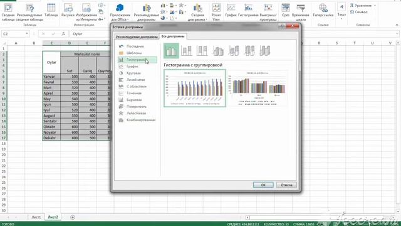Insert a Slicer (Срез)
The height and width of the screenshot is (226, 401).
coord(286,11)
